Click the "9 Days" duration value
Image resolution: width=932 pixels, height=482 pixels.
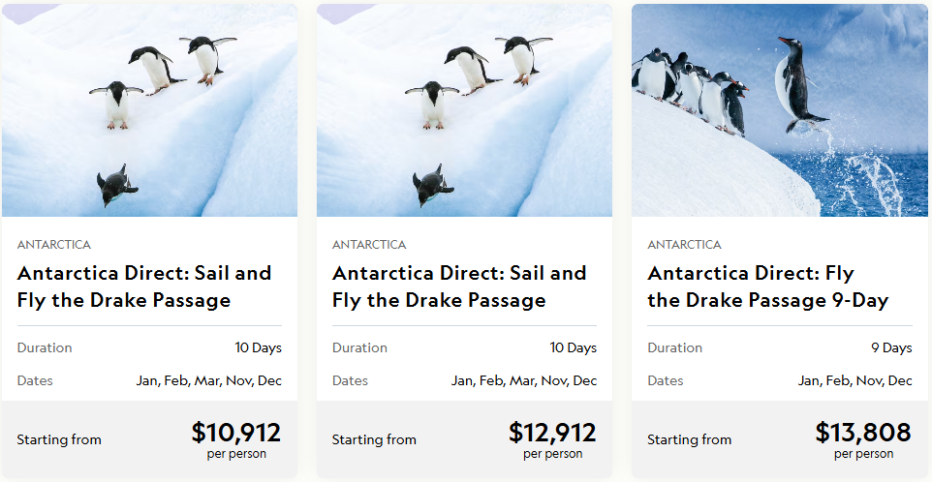pyautogui.click(x=891, y=347)
